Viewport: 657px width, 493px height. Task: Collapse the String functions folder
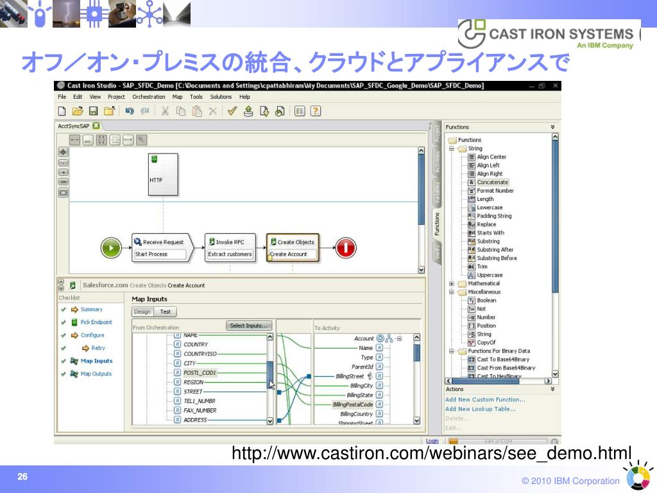tap(452, 148)
